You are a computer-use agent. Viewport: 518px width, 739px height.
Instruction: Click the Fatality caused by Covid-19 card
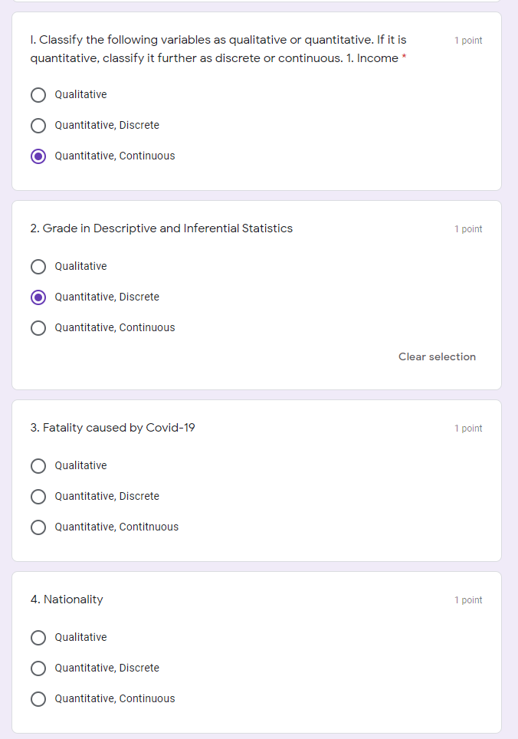[257, 475]
